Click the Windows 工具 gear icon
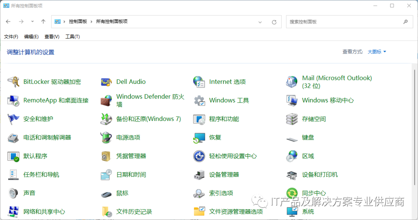418x220 pixels. pos(199,101)
